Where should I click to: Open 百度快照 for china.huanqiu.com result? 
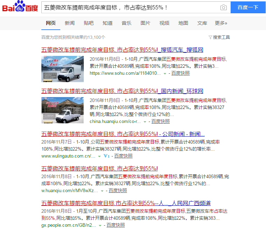coord(160,122)
